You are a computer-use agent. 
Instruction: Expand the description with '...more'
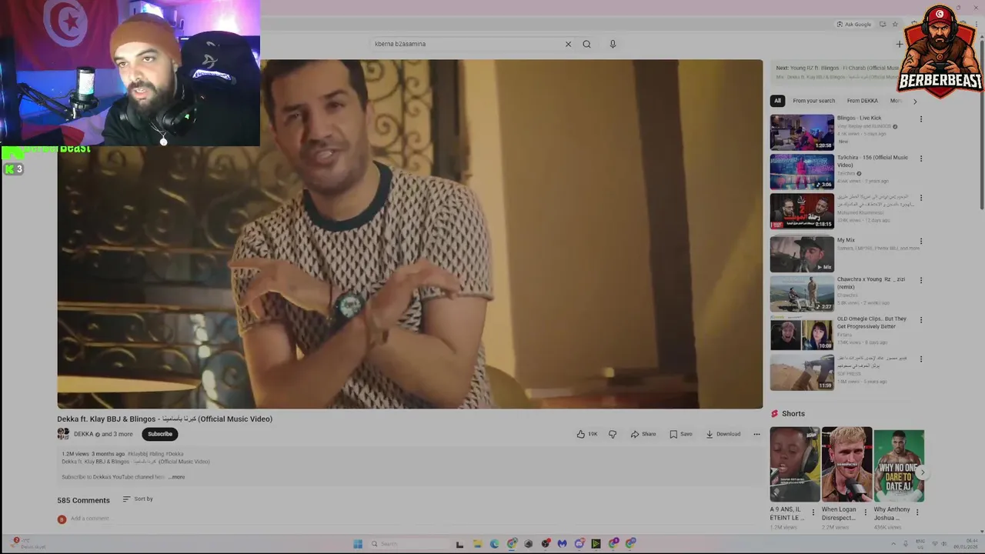click(177, 477)
